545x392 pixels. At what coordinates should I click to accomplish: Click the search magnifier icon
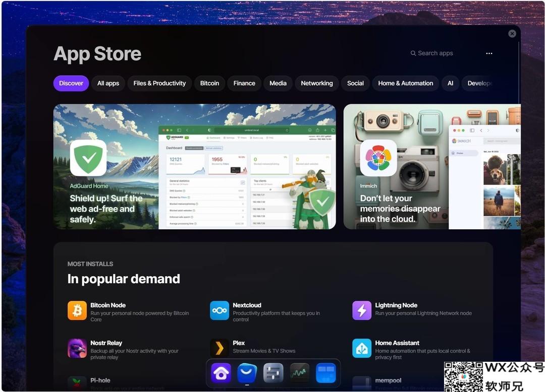413,53
